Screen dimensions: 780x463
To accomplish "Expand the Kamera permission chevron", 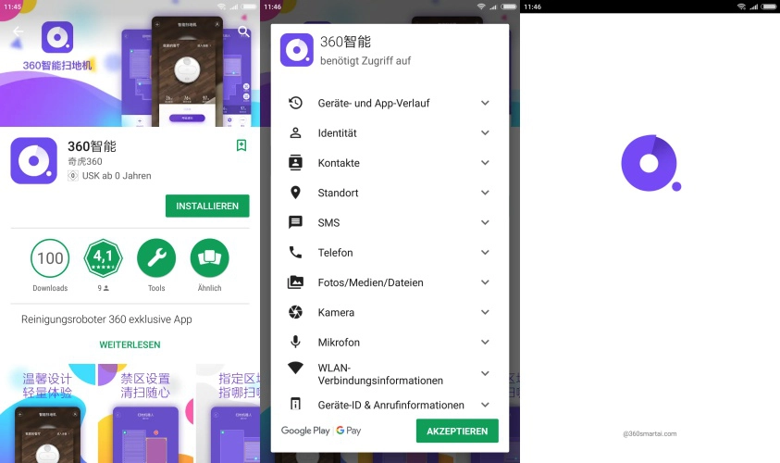I will [485, 312].
